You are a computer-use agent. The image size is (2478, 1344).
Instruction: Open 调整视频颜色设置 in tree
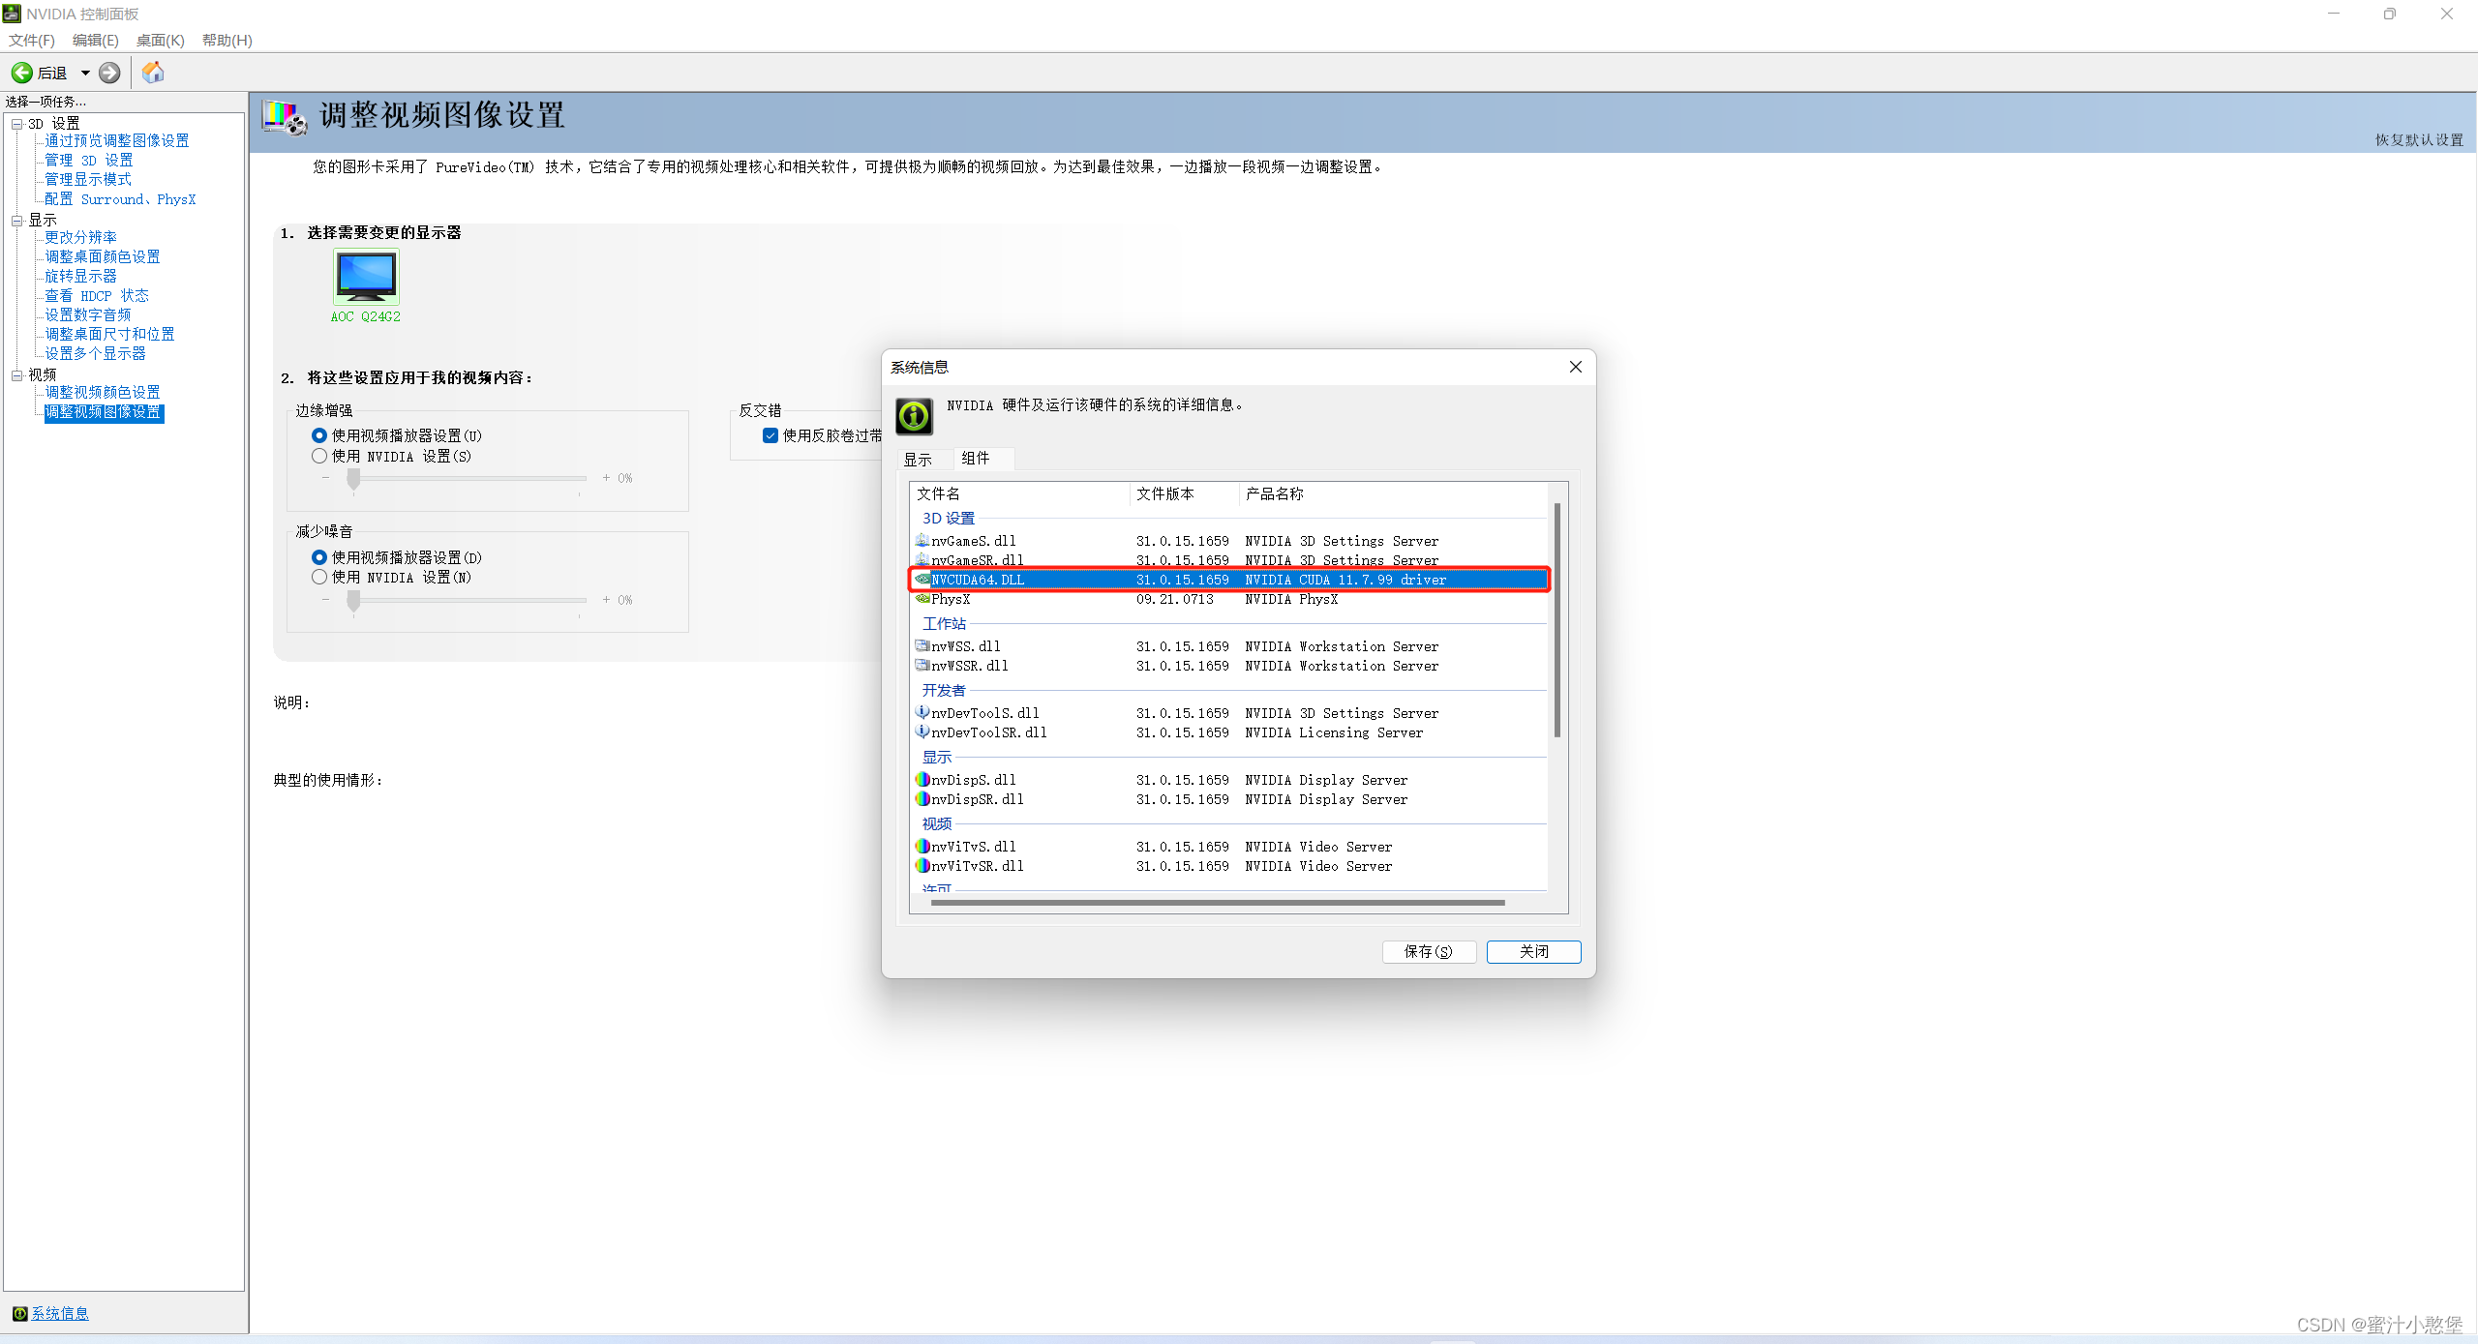tap(103, 392)
